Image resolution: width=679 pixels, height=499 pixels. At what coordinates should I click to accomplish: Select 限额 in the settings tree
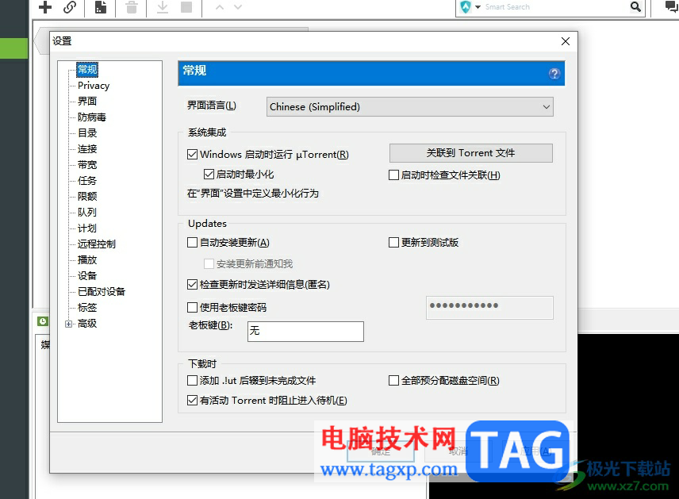(x=87, y=196)
